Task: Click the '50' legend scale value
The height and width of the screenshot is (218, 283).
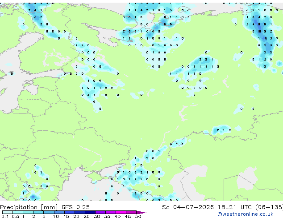Action: click(x=138, y=216)
